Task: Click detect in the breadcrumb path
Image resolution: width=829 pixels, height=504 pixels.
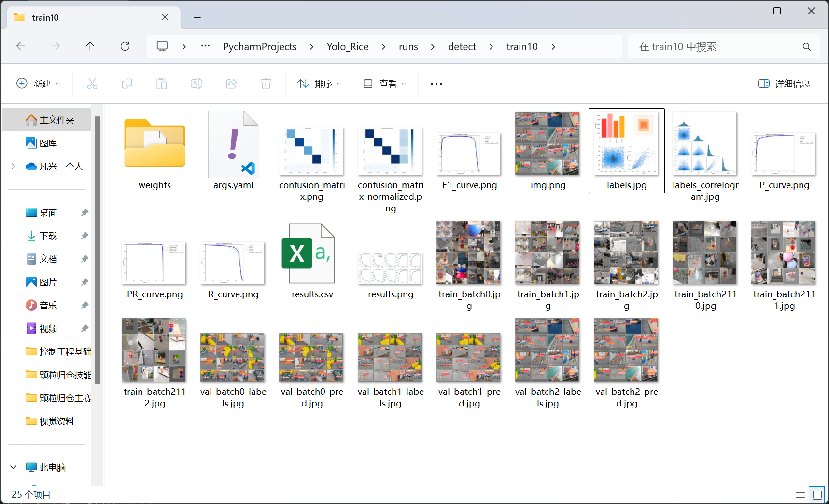Action: [462, 47]
